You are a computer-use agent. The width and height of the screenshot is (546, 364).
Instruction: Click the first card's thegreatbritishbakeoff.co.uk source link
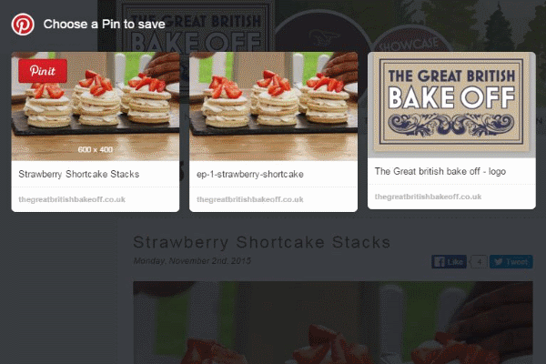[72, 199]
